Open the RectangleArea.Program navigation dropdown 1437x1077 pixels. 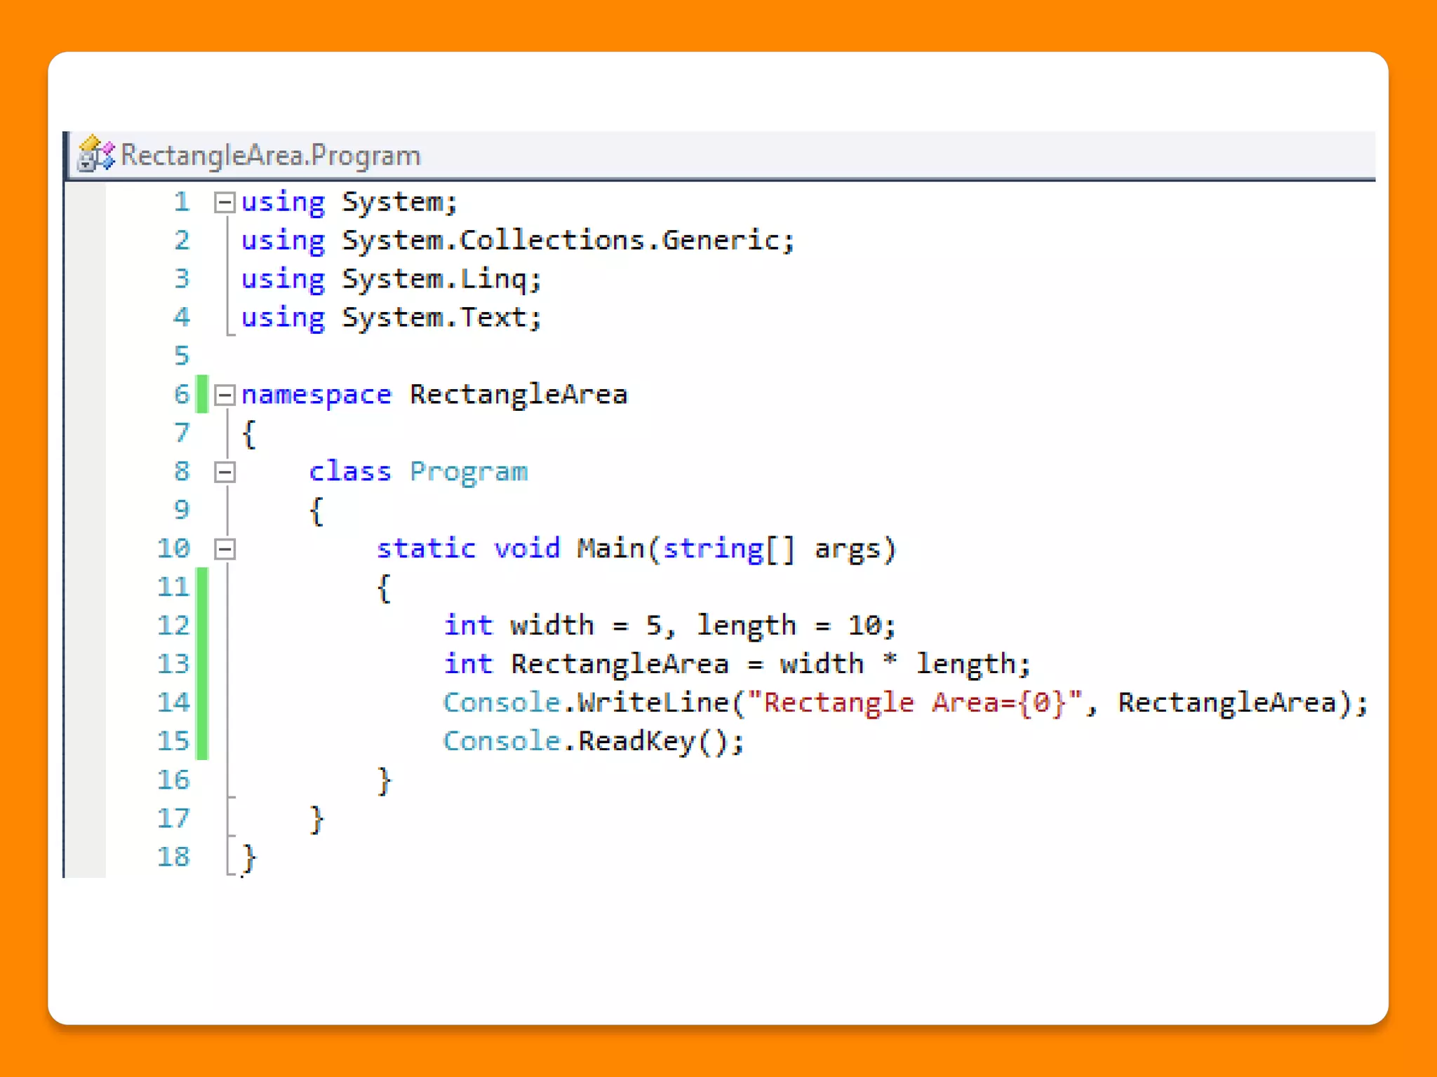(723, 155)
